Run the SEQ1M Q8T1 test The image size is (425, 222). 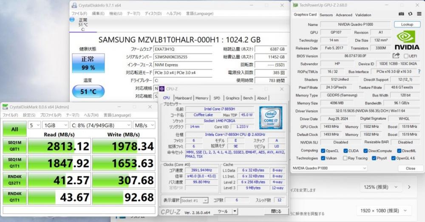pyautogui.click(x=14, y=146)
